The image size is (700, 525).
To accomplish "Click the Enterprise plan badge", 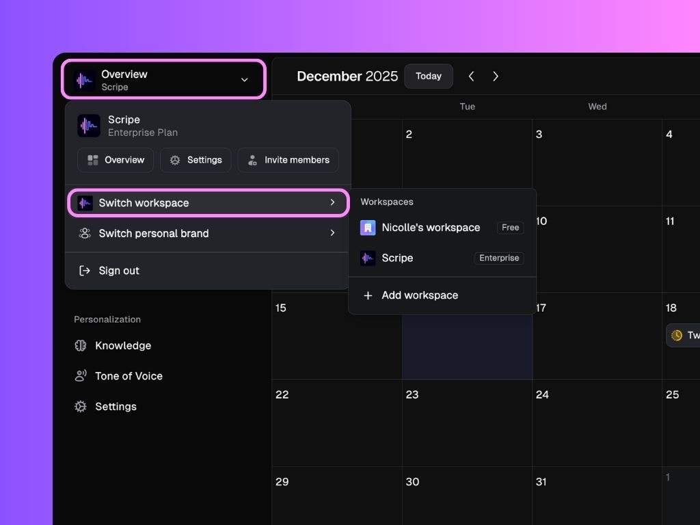I will (x=499, y=258).
